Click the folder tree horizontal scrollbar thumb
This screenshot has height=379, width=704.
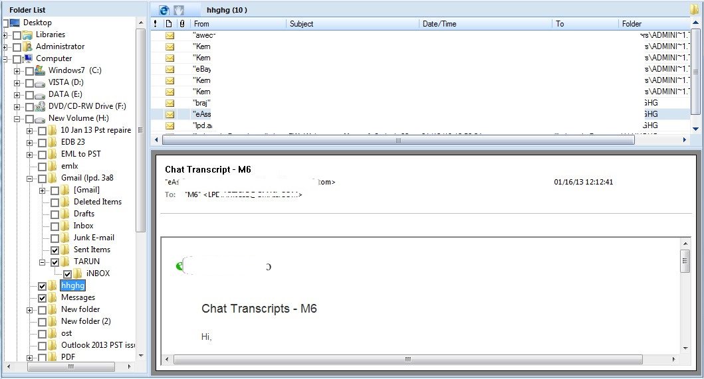tap(70, 366)
